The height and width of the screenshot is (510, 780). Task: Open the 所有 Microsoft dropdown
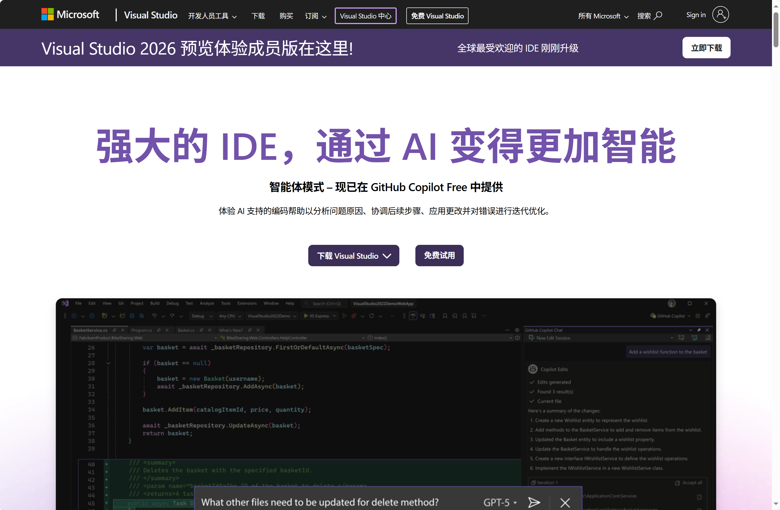(x=603, y=16)
